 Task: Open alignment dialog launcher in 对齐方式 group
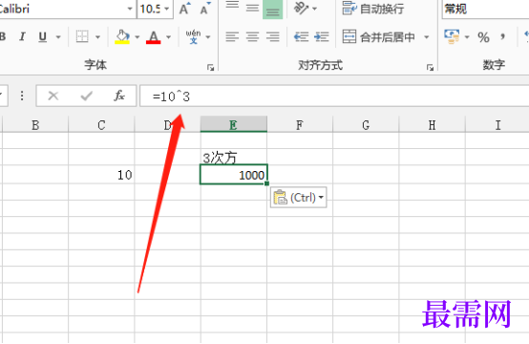coord(430,68)
